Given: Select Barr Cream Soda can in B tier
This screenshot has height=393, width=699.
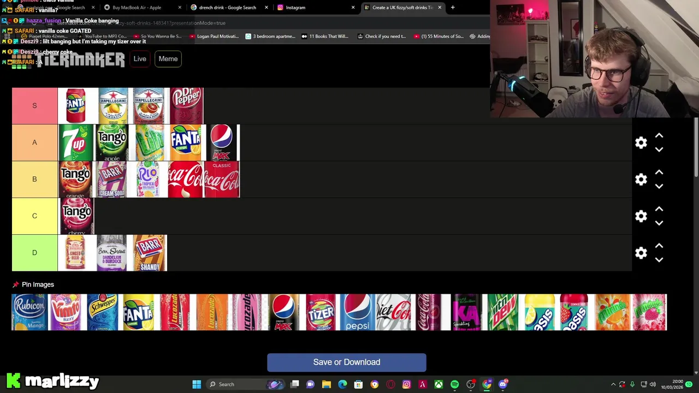Looking at the screenshot, I should pyautogui.click(x=112, y=179).
